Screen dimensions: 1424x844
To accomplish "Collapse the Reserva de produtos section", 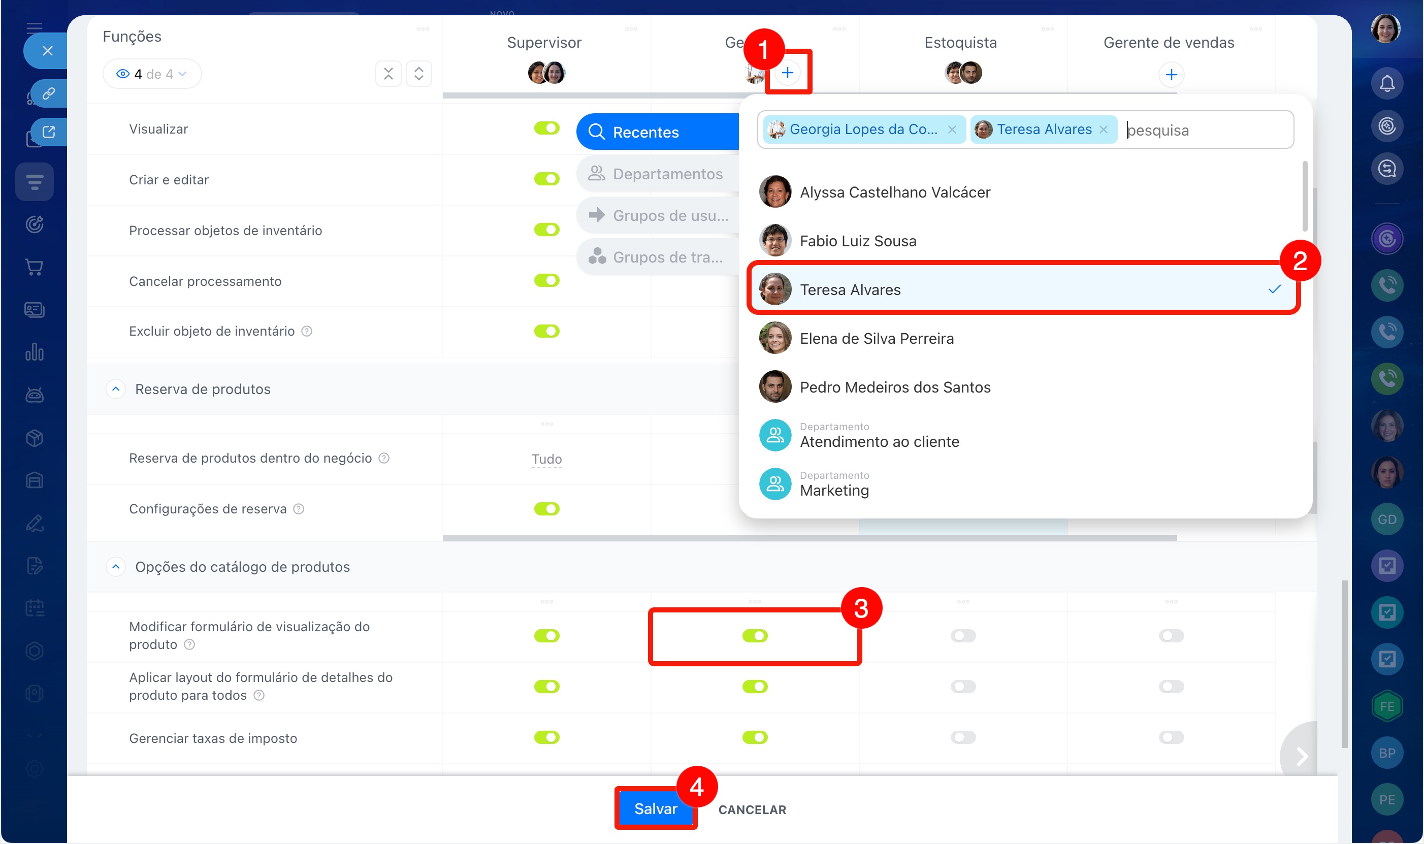I will pyautogui.click(x=115, y=389).
